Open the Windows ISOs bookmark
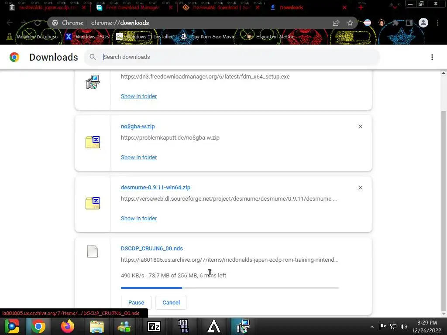 click(87, 37)
